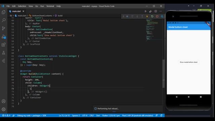Open the Extensions view
Screen dimensions: 215x121
click(4, 45)
